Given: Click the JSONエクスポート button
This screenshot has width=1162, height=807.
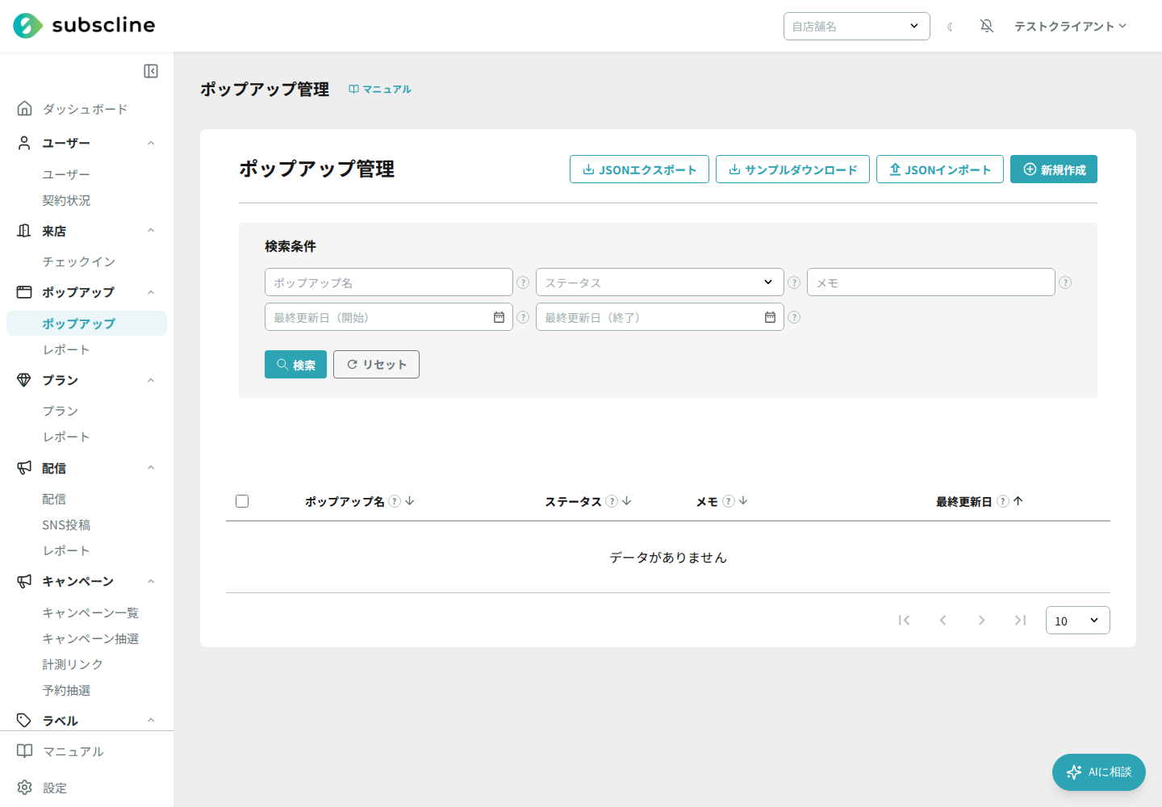Looking at the screenshot, I should click(639, 169).
